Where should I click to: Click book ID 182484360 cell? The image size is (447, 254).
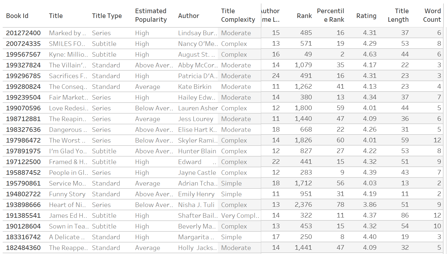coord(23,248)
